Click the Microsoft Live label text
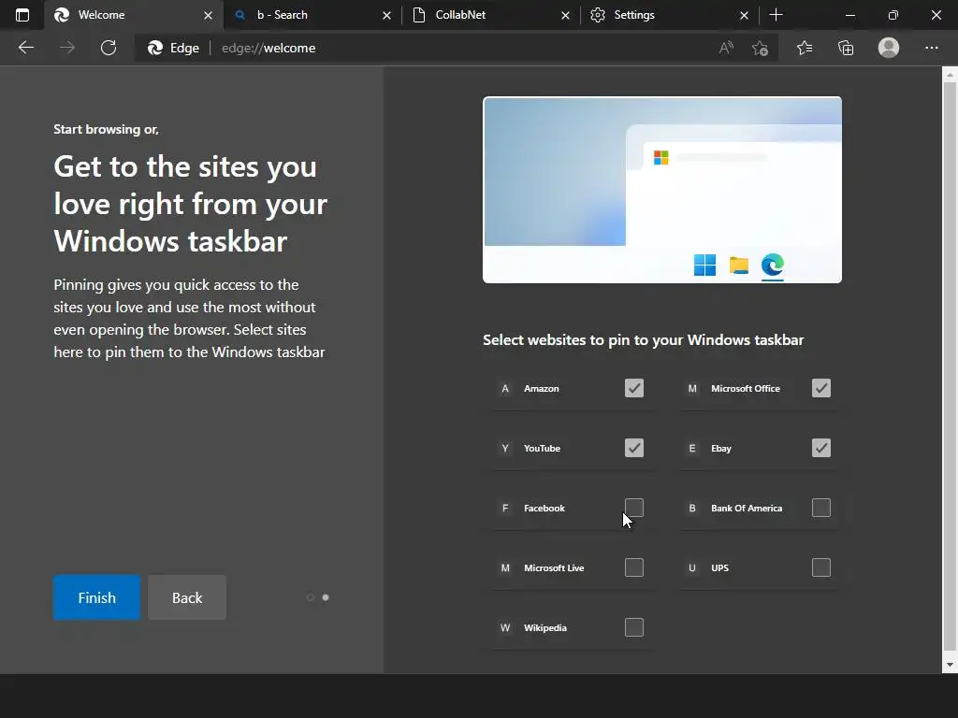958x718 pixels. [554, 567]
